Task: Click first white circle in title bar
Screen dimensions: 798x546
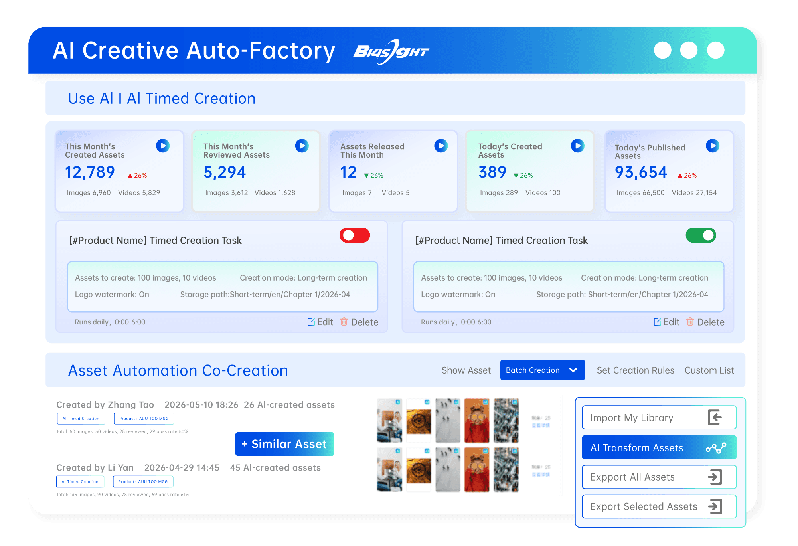Action: (662, 50)
